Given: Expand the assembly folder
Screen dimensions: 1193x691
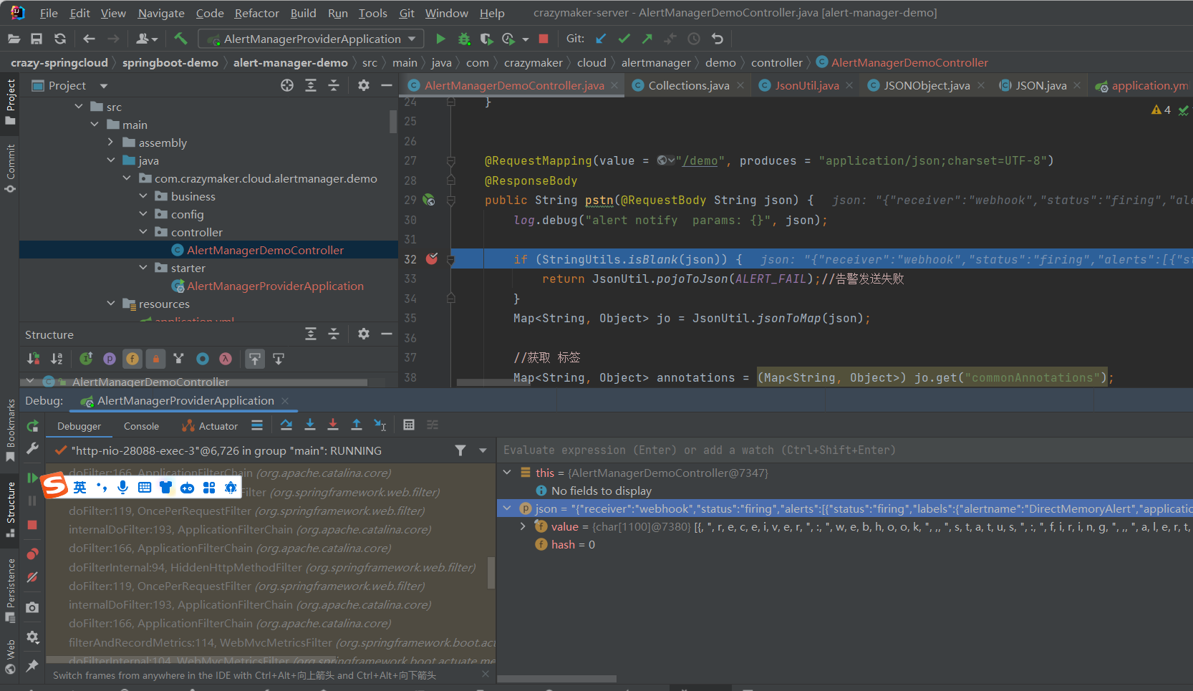Looking at the screenshot, I should (x=111, y=142).
